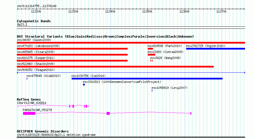Click the esv34097 (Gusev2009) red loss bar

(x=131, y=43)
